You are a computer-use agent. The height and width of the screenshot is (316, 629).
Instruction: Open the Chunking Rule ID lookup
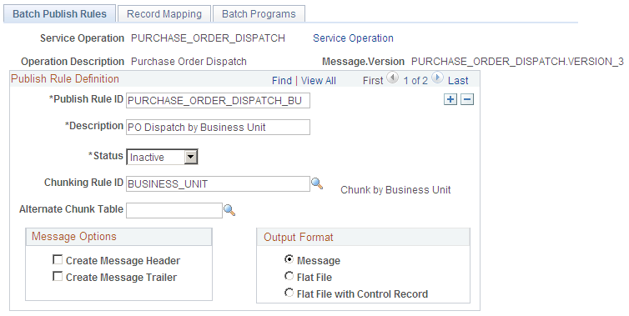coord(317,183)
